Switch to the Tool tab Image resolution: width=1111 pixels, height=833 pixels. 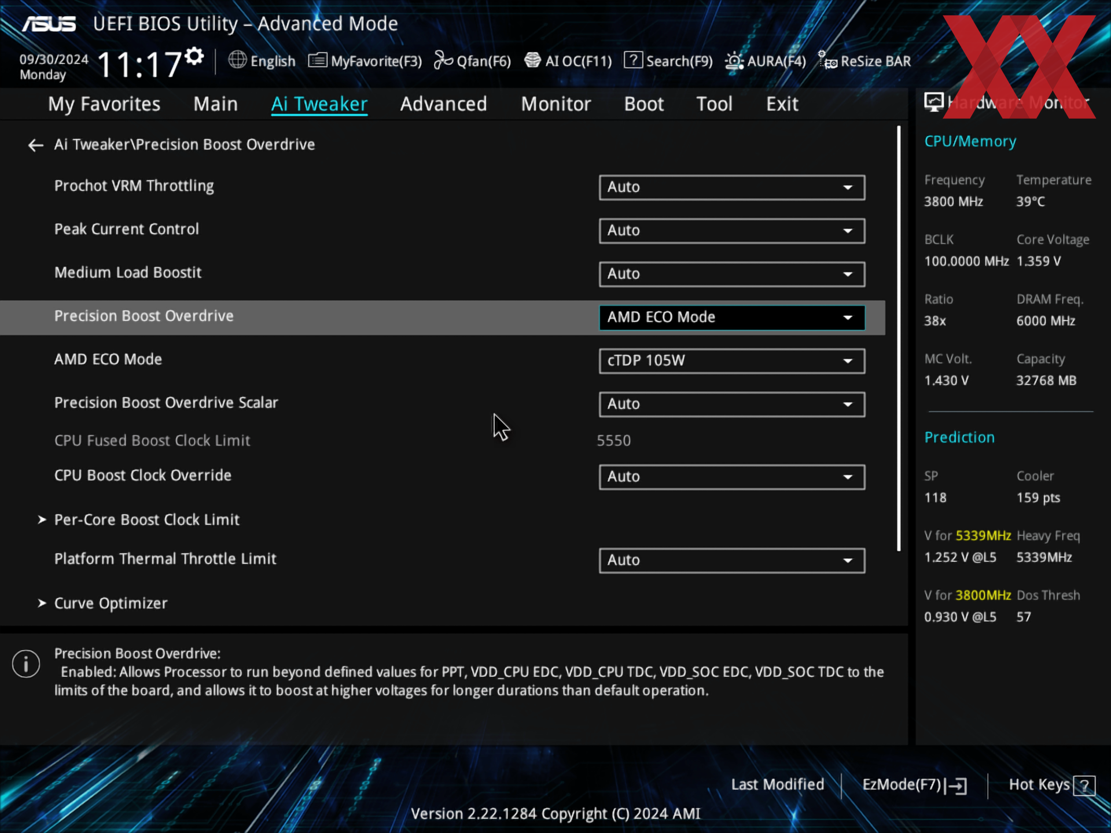[x=714, y=104]
